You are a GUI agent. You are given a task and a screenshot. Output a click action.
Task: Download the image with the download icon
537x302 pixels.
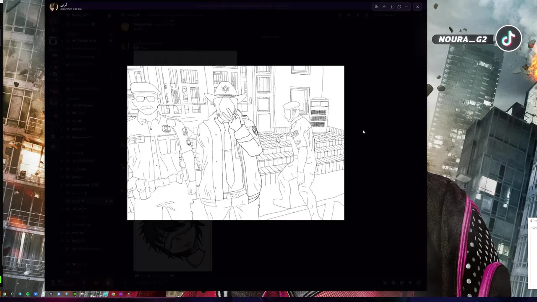[x=391, y=7]
